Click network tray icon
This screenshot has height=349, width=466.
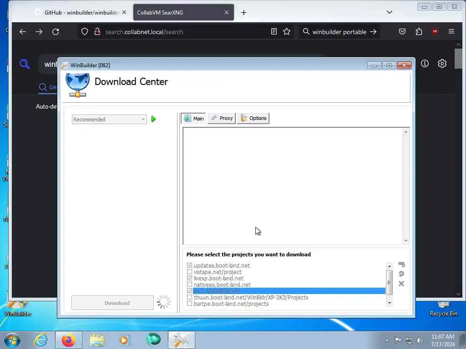tap(409, 341)
